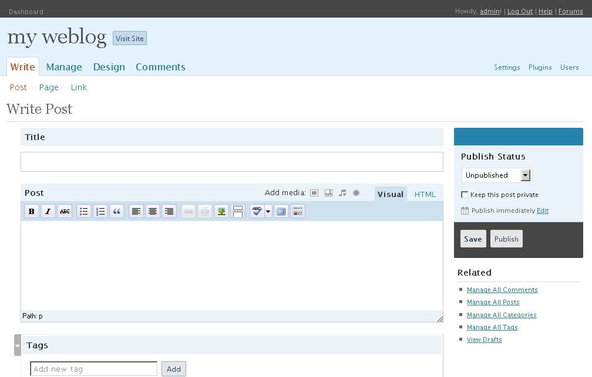Screen dimensions: 592x377
Task: Open the Manage section
Action: [x=64, y=67]
